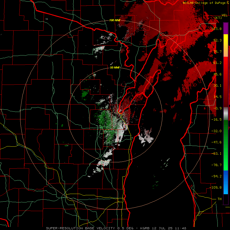230x230 pixels.
Task: Click the 76.7 velocity scale value
Action: tap(217, 51)
